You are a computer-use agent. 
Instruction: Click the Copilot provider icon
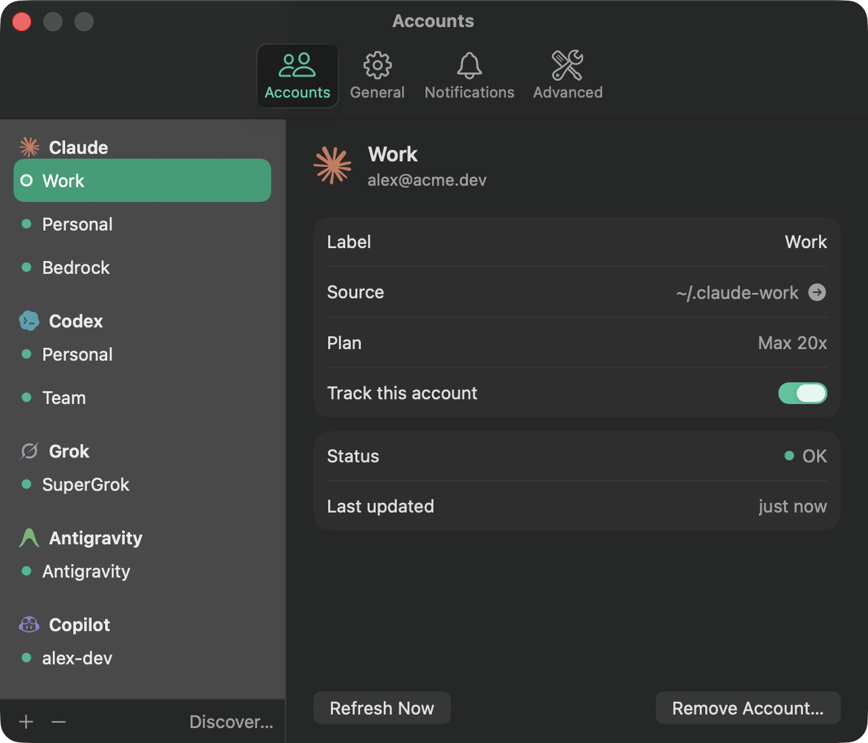(x=29, y=624)
